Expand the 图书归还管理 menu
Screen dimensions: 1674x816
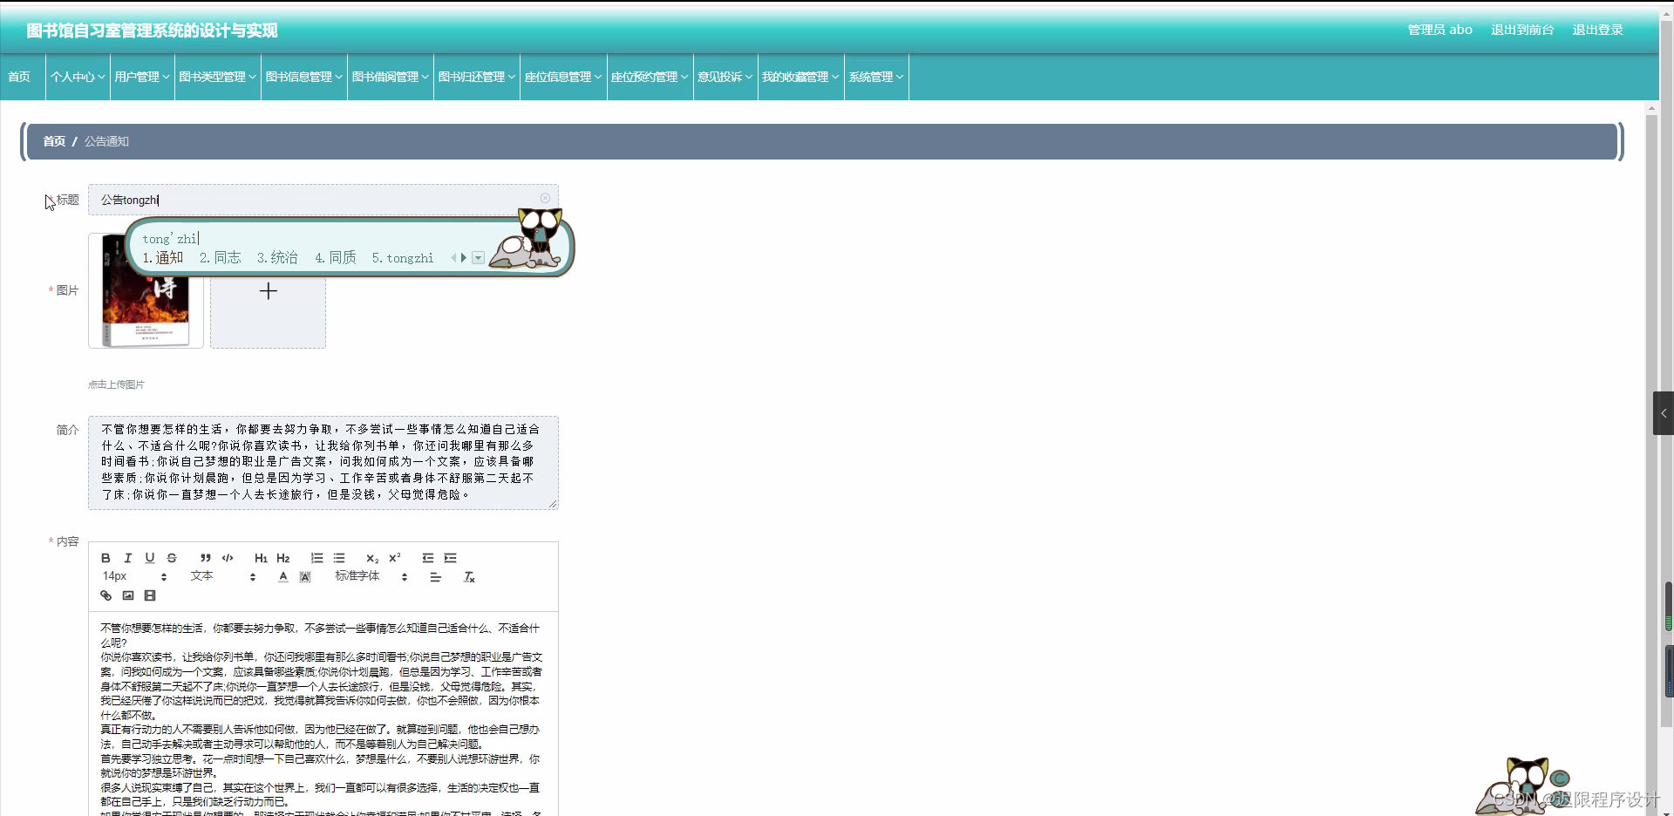pyautogui.click(x=477, y=77)
